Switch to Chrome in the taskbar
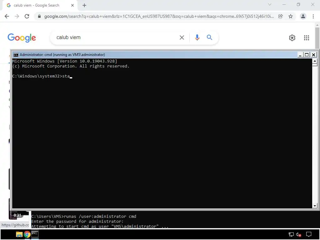Viewport: 320px width, 240px height. point(27,234)
